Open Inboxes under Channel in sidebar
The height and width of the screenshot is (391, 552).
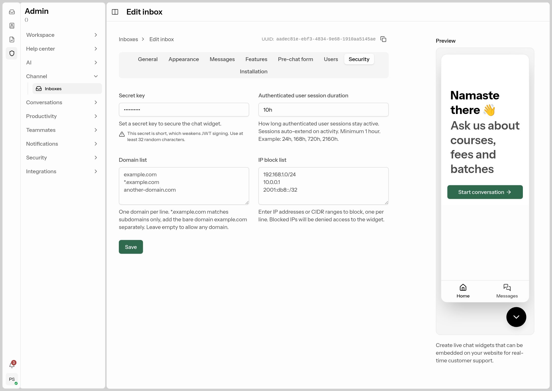(67, 89)
